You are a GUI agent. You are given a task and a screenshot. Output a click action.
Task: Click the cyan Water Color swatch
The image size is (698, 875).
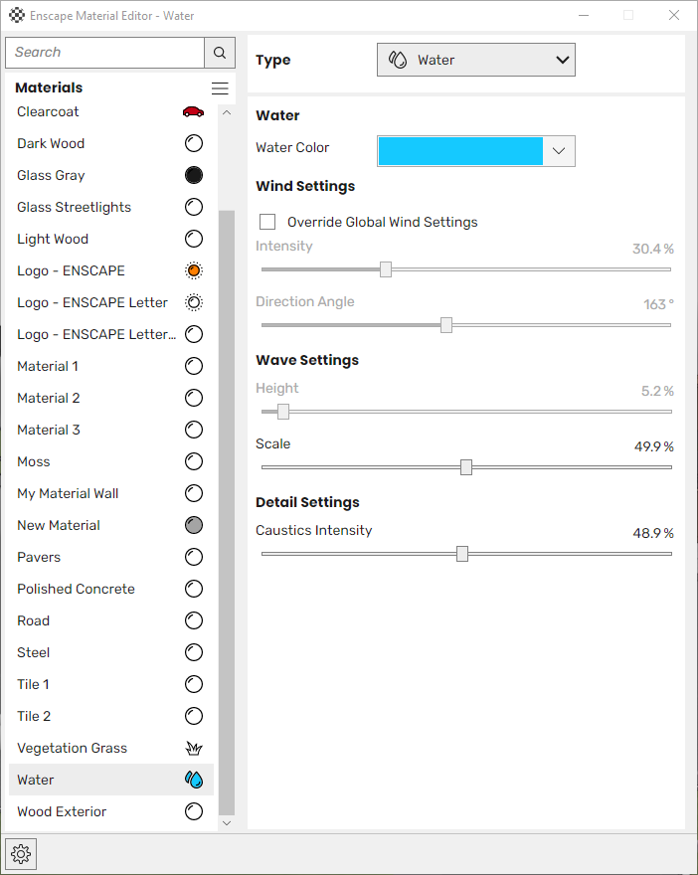460,151
